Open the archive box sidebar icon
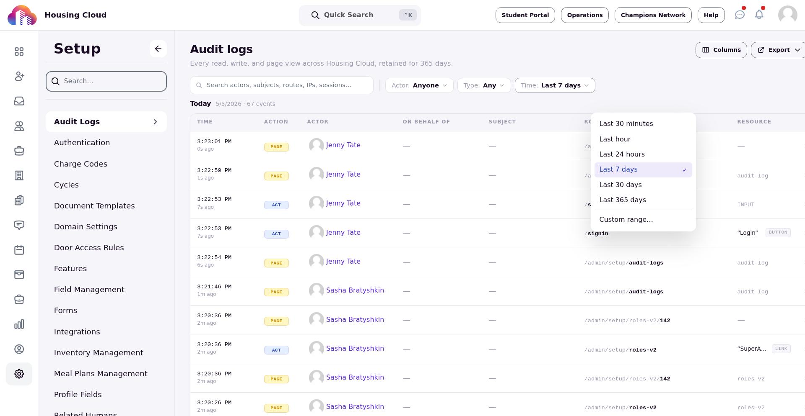 pos(19,275)
